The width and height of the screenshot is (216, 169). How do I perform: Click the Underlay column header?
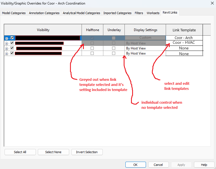(x=114, y=30)
